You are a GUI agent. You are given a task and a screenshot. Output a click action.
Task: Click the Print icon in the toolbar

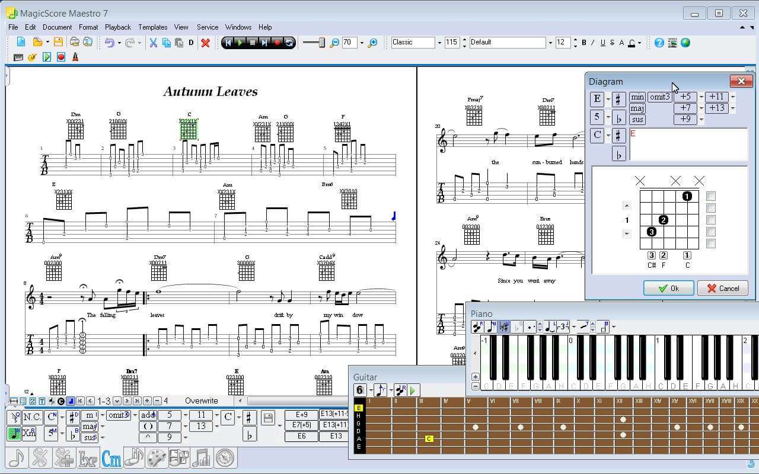74,42
